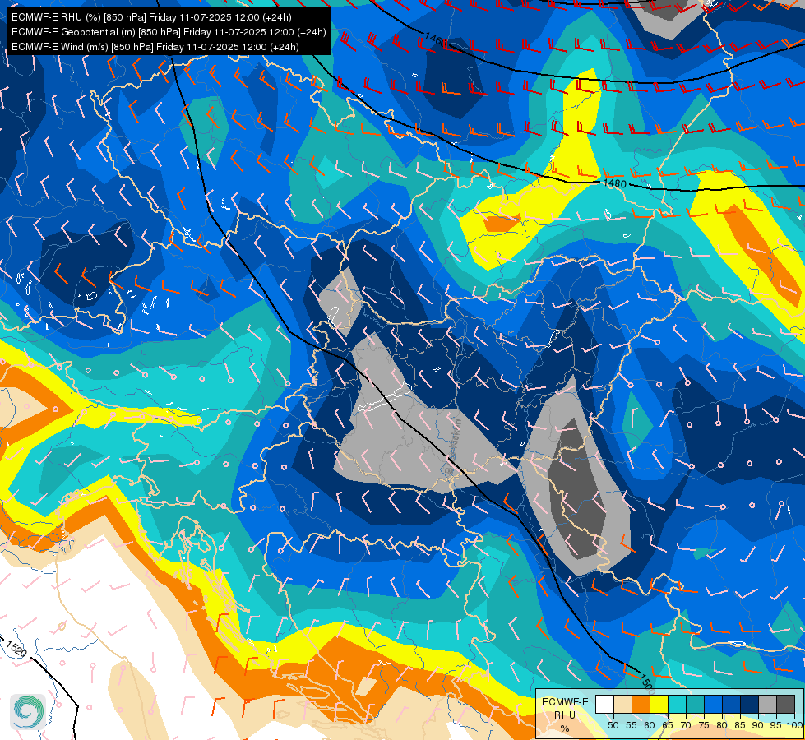Viewport: 805px width, 740px height.
Task: Click the yellow 60-65% legend swatch
Action: click(x=659, y=704)
